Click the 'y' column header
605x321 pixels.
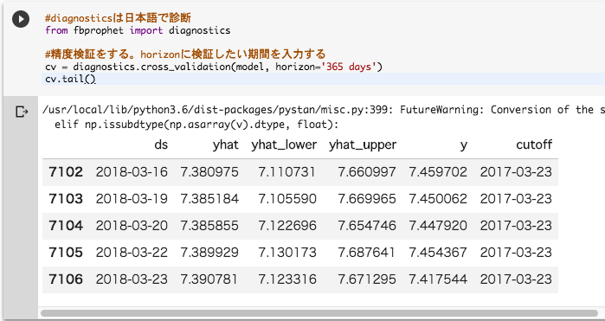click(464, 145)
